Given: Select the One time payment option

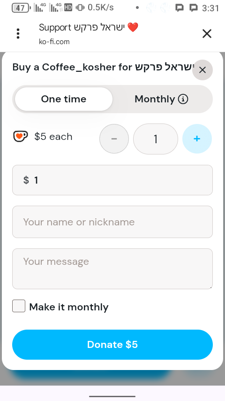Looking at the screenshot, I should (x=64, y=99).
